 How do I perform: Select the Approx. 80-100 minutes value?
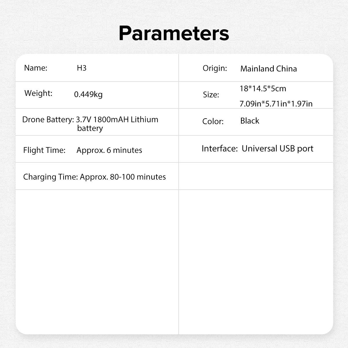click(123, 177)
